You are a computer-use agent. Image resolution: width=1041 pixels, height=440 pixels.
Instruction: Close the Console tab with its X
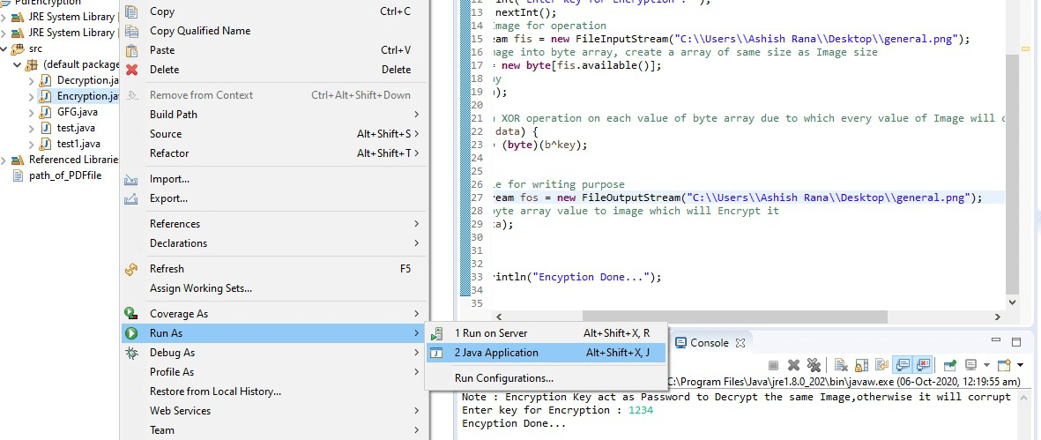pos(740,343)
